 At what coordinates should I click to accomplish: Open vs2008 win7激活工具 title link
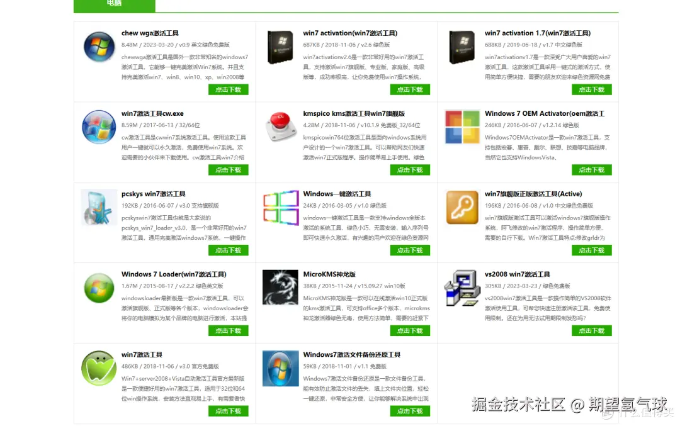click(517, 274)
